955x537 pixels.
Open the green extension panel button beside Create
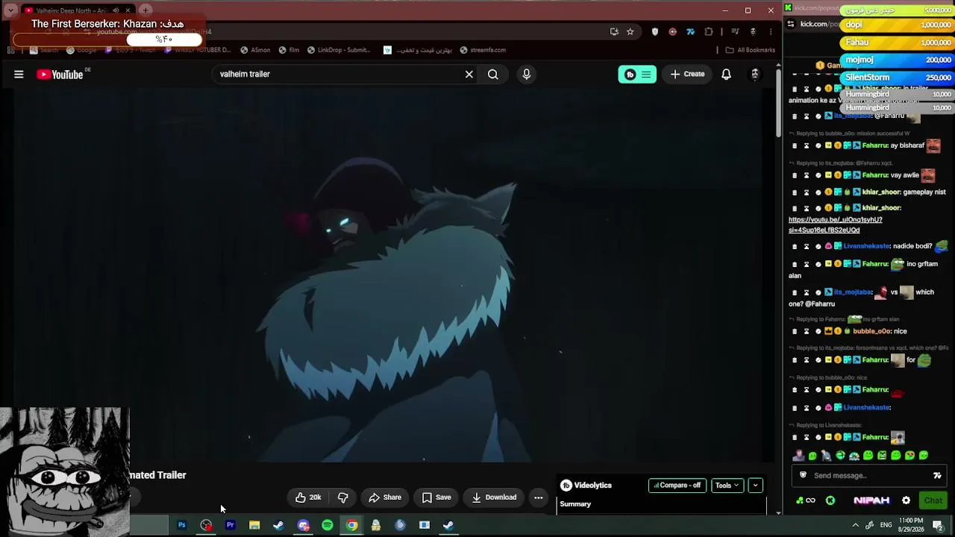tap(637, 75)
